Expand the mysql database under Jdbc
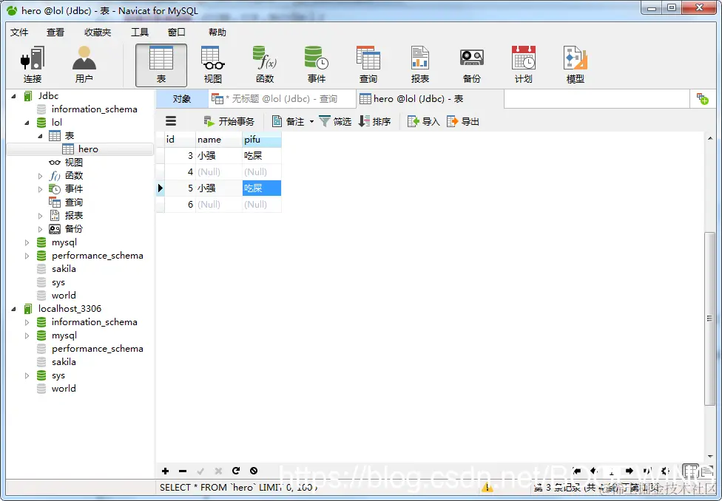 pyautogui.click(x=27, y=242)
